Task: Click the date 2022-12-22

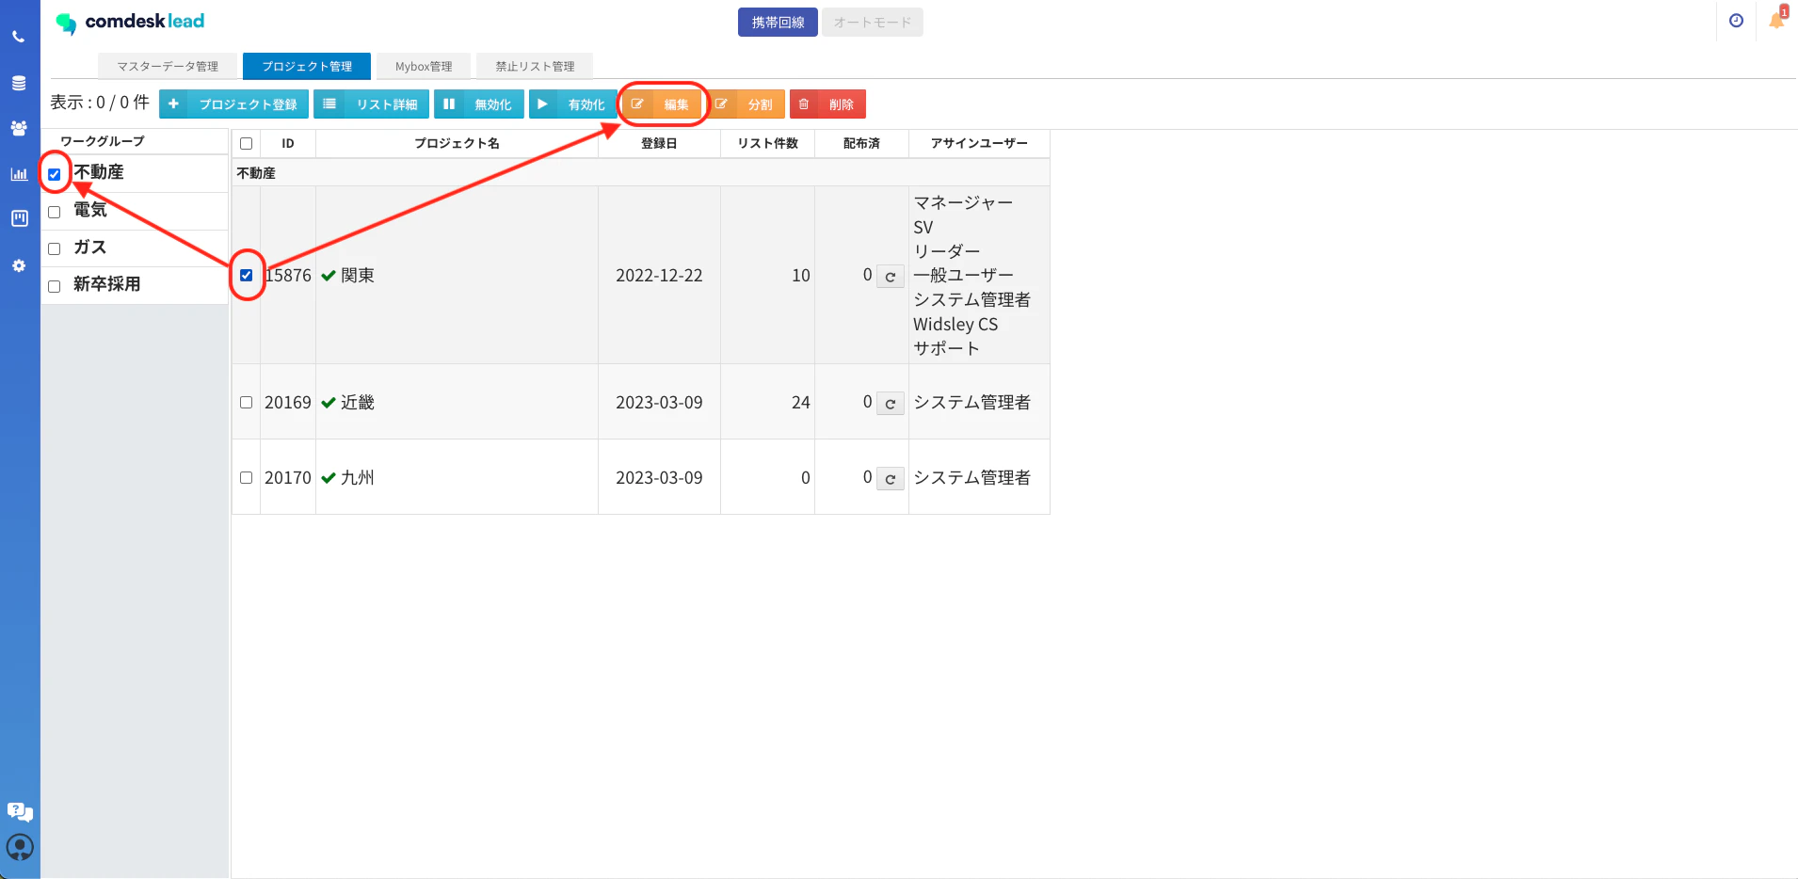Action: 659,276
